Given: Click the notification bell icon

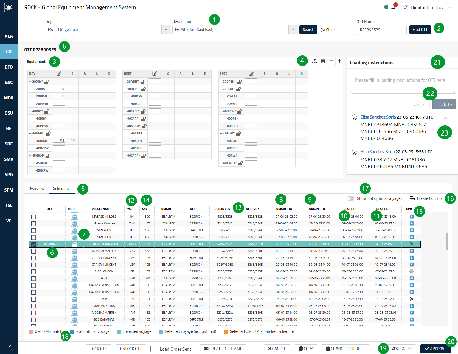Looking at the screenshot, I should pyautogui.click(x=393, y=7).
